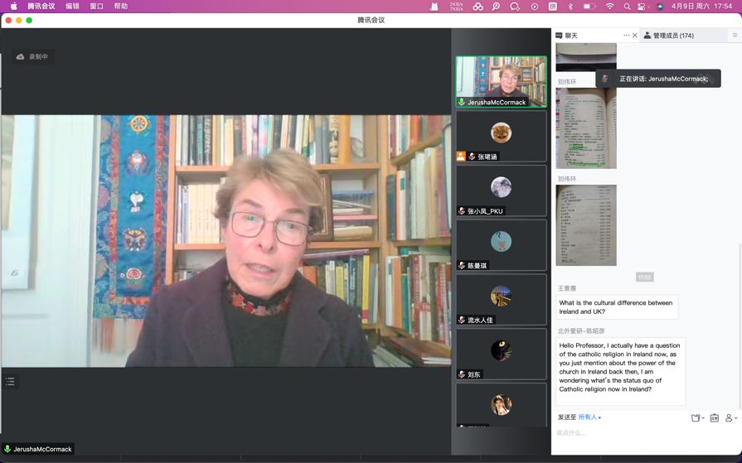Toggle muted mic icon for 张珺涵

coord(472,157)
